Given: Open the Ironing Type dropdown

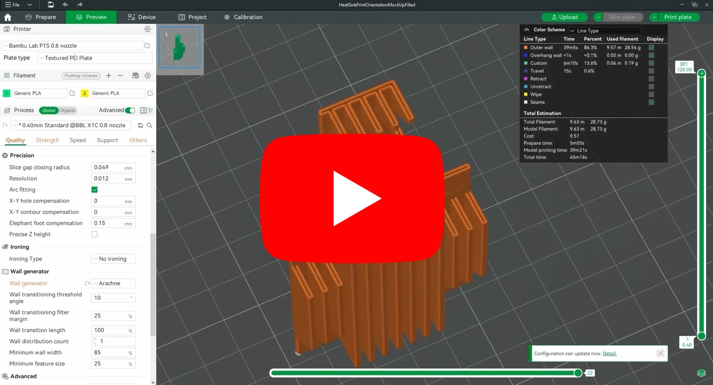Looking at the screenshot, I should (113, 259).
